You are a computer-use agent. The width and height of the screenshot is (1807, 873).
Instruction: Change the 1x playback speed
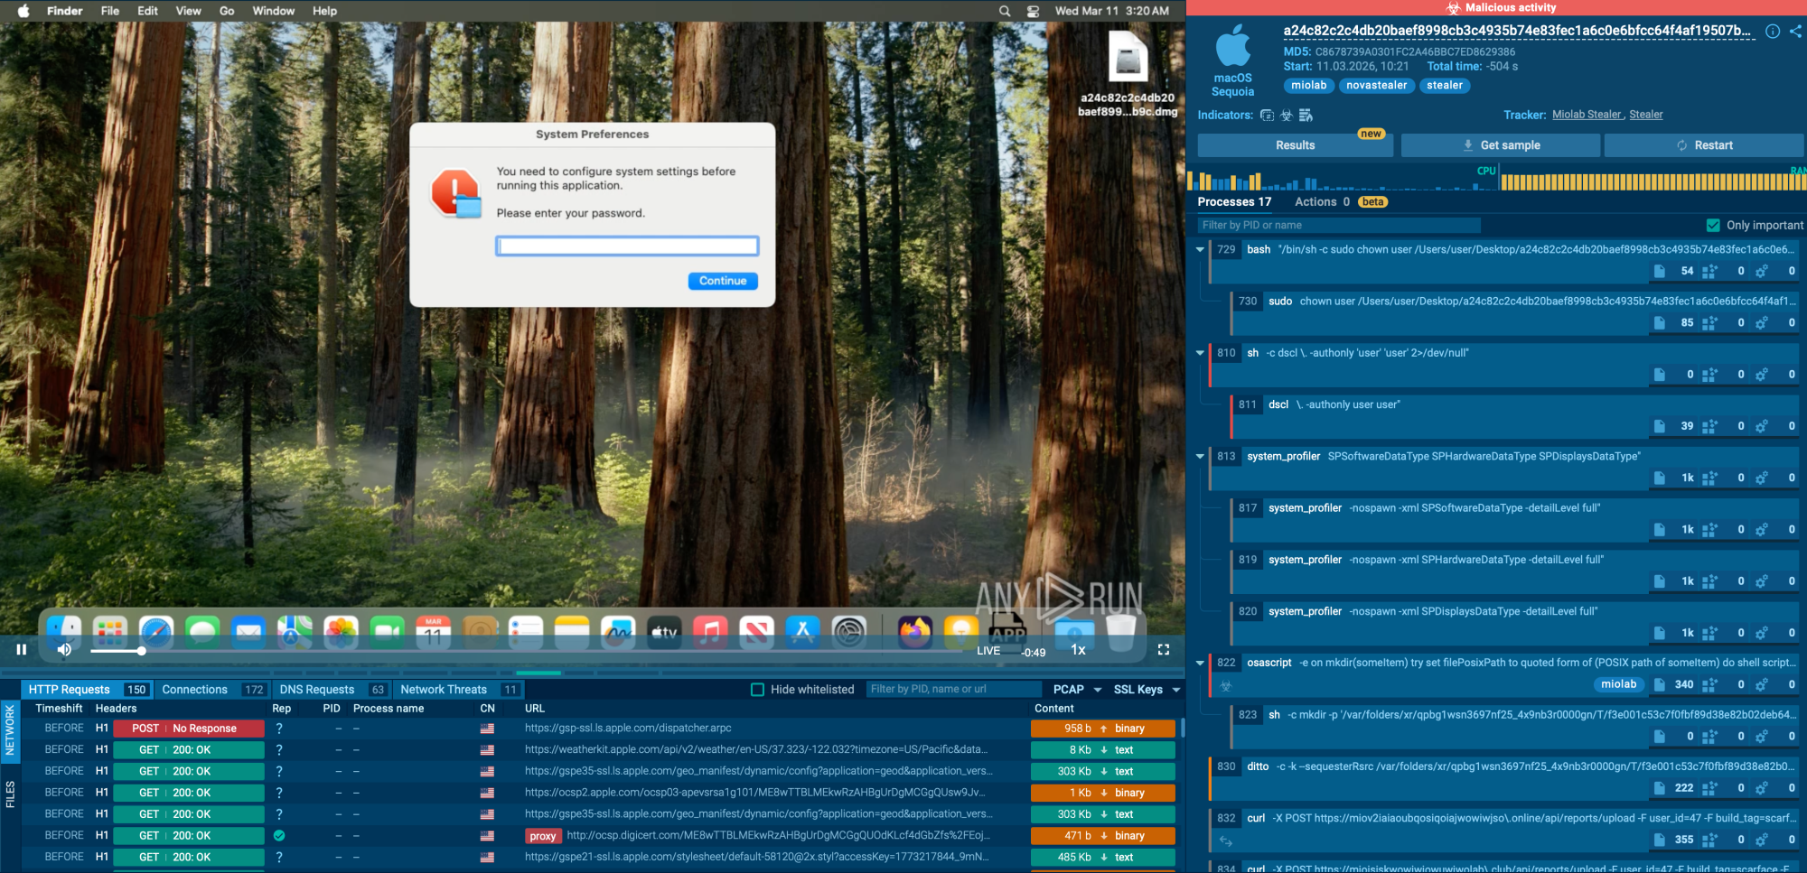[x=1078, y=650]
